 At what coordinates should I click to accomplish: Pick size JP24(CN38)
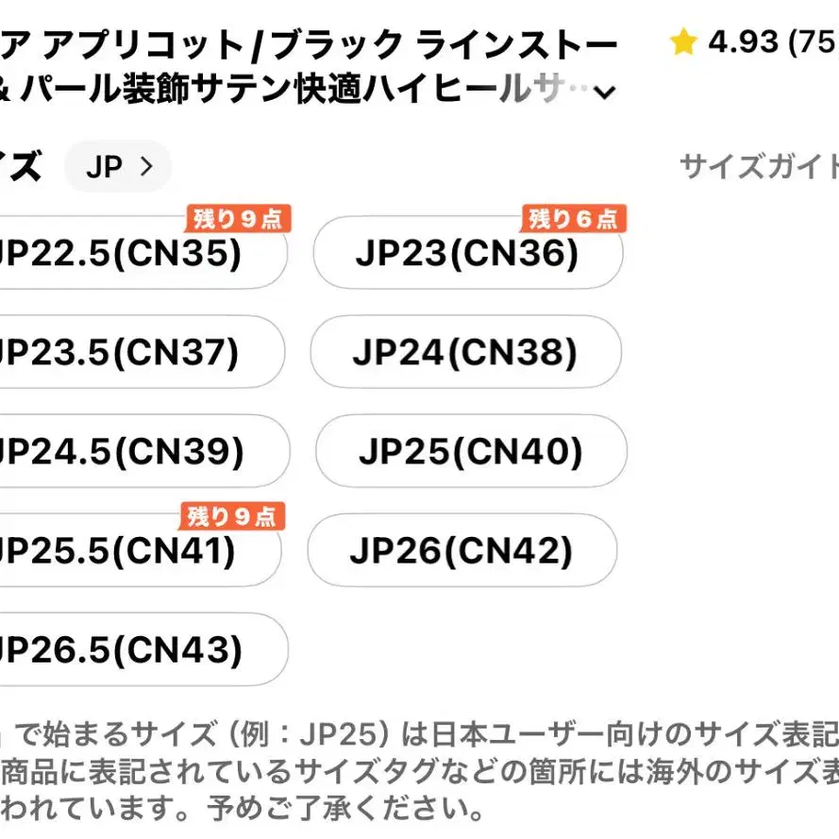[x=465, y=353]
